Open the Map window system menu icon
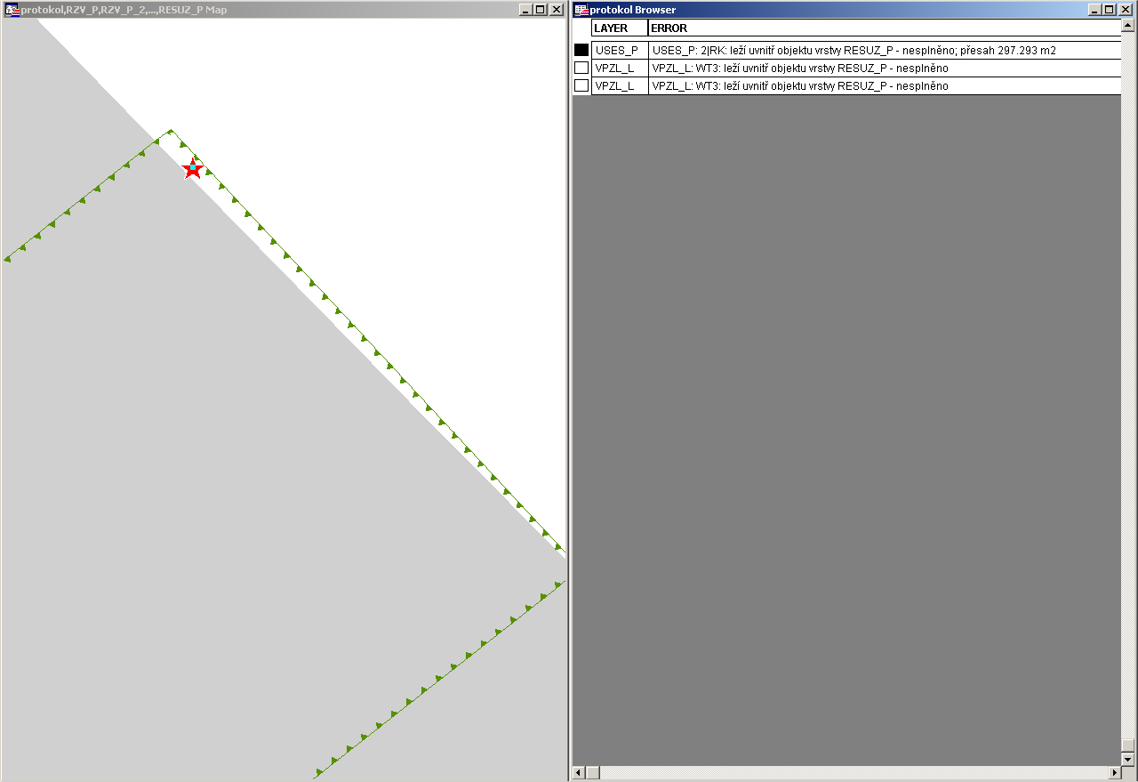This screenshot has height=782, width=1138. pos(12,10)
